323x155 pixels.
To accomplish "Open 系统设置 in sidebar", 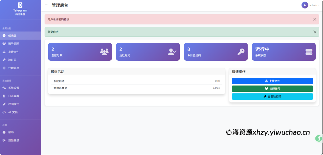I will (14, 88).
